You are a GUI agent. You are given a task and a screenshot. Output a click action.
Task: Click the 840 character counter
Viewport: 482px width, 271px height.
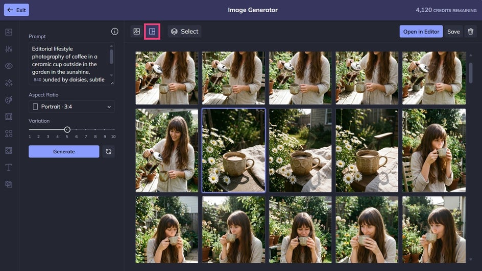pos(37,79)
